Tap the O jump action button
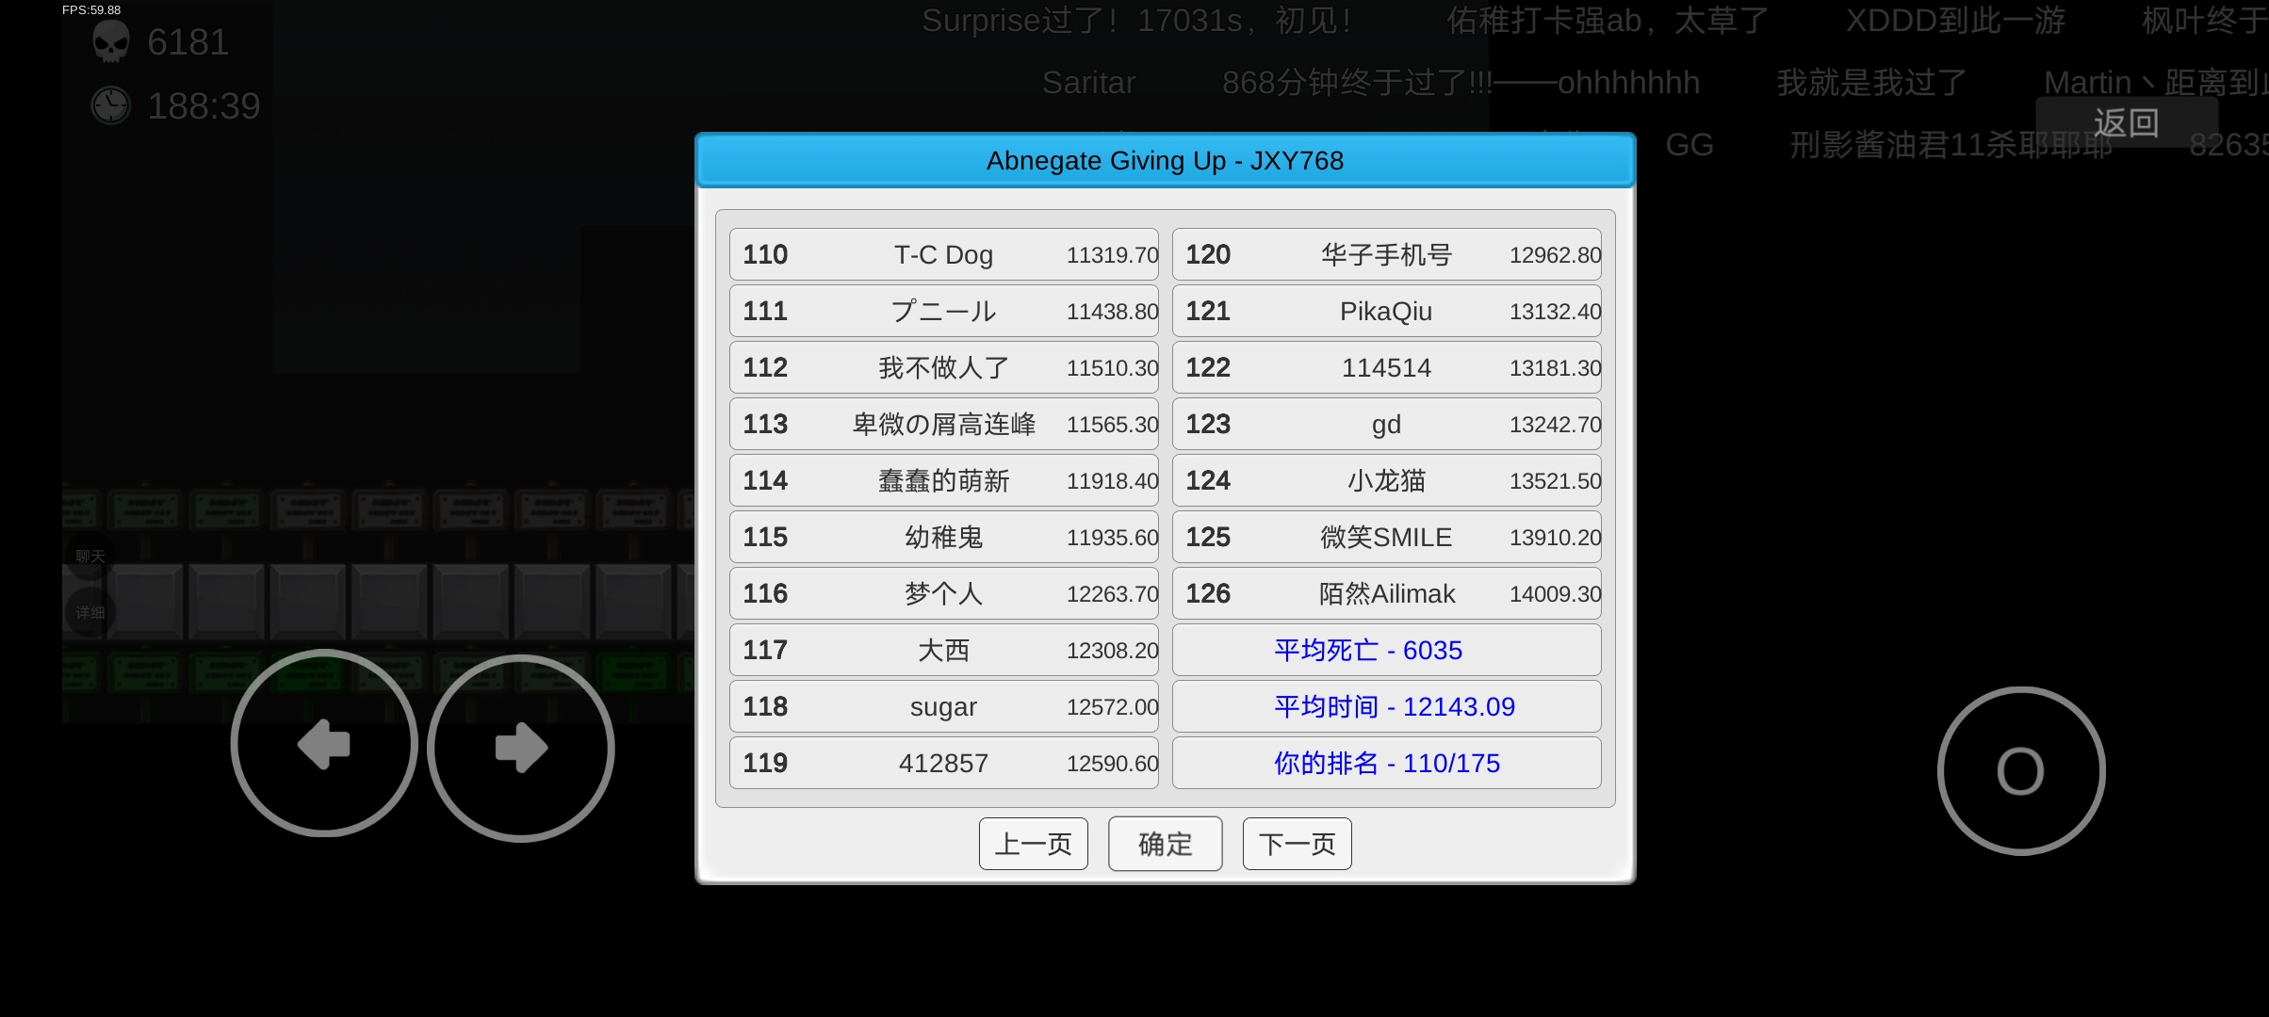This screenshot has height=1017, width=2269. (x=2021, y=771)
